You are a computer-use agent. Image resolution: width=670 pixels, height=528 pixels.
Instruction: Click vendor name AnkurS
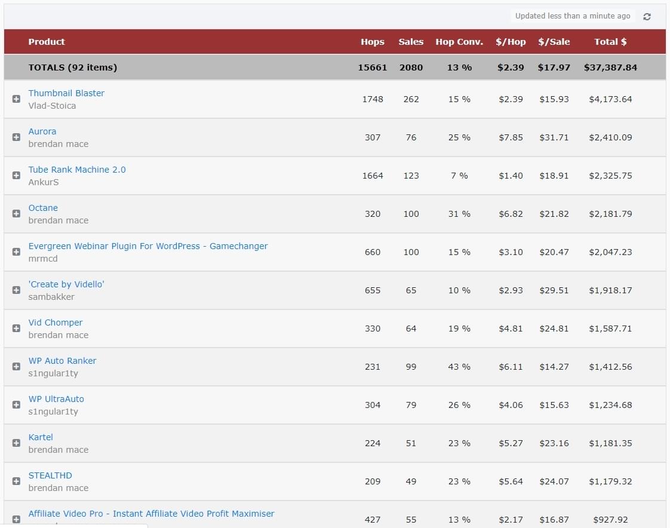(44, 182)
